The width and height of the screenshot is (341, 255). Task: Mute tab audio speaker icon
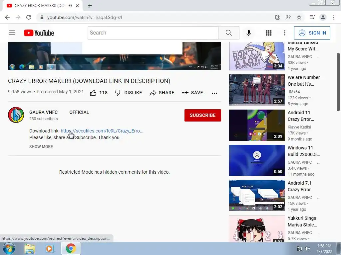tap(70, 6)
